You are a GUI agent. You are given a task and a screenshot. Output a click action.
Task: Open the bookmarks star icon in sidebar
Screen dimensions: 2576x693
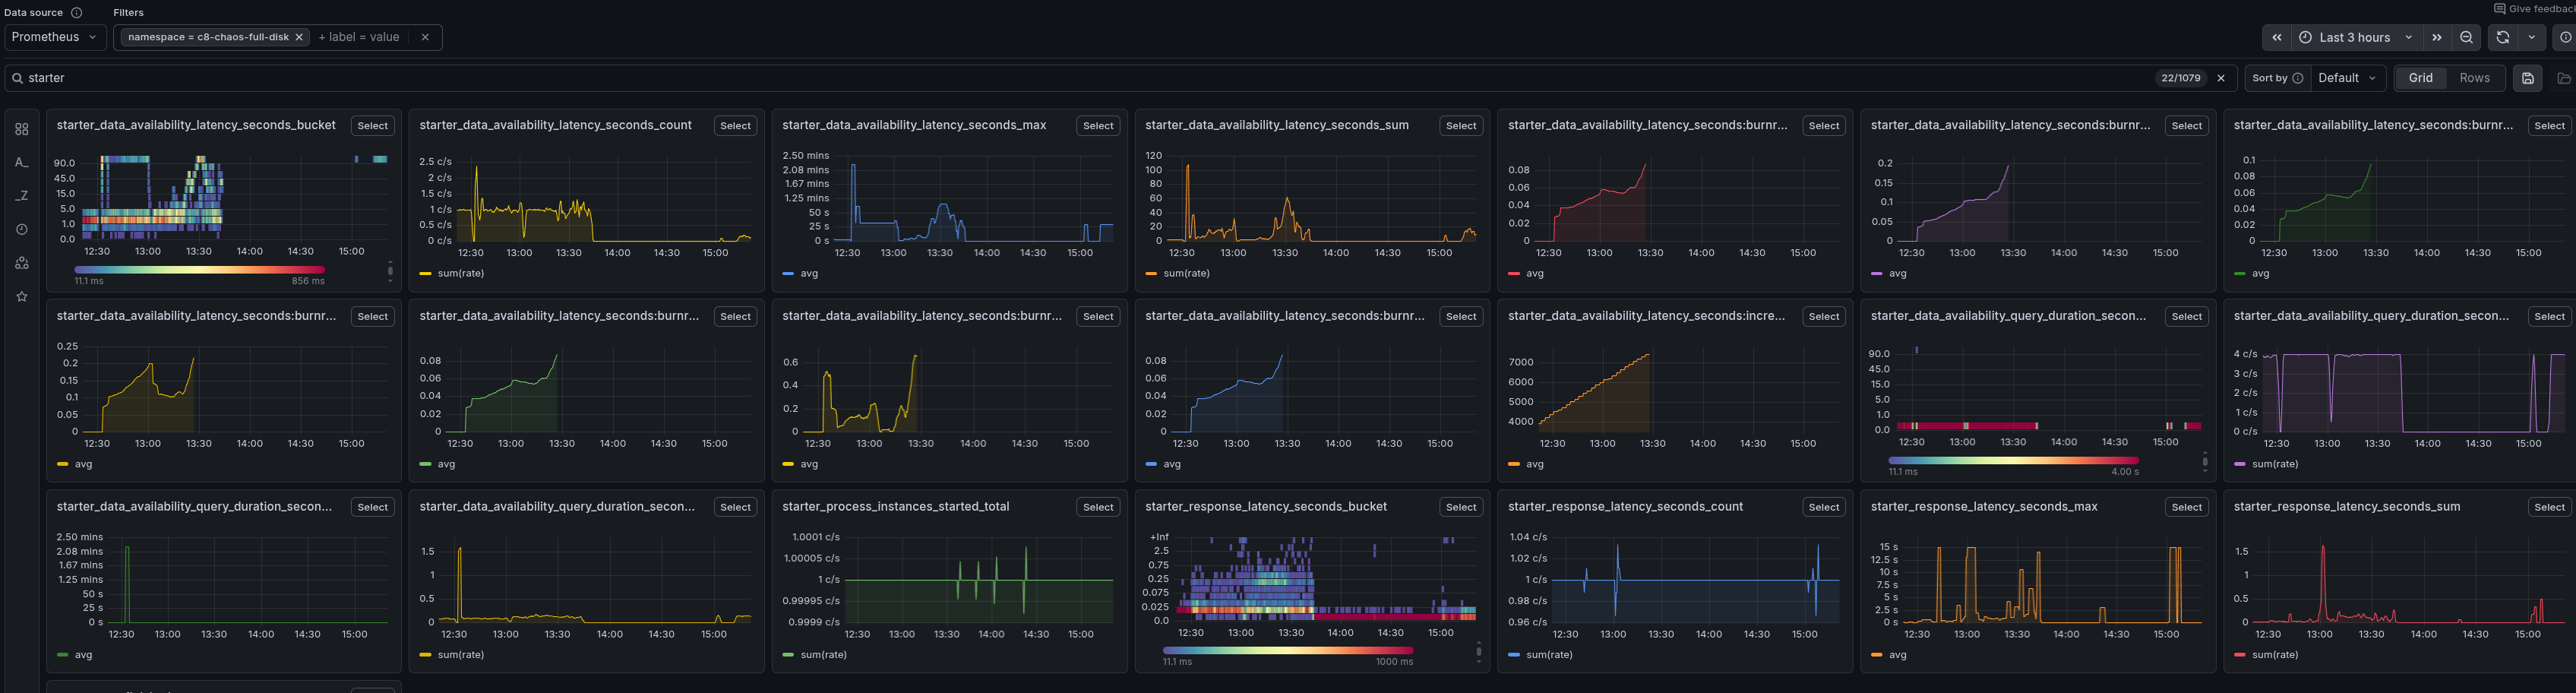pos(22,297)
